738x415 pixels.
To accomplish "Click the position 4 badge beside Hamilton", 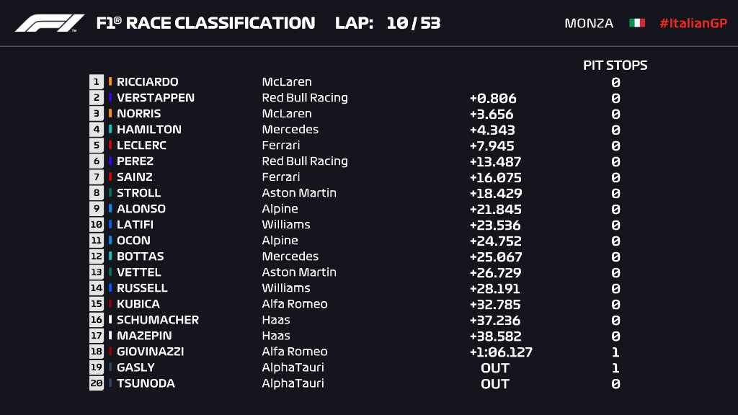I will [97, 130].
